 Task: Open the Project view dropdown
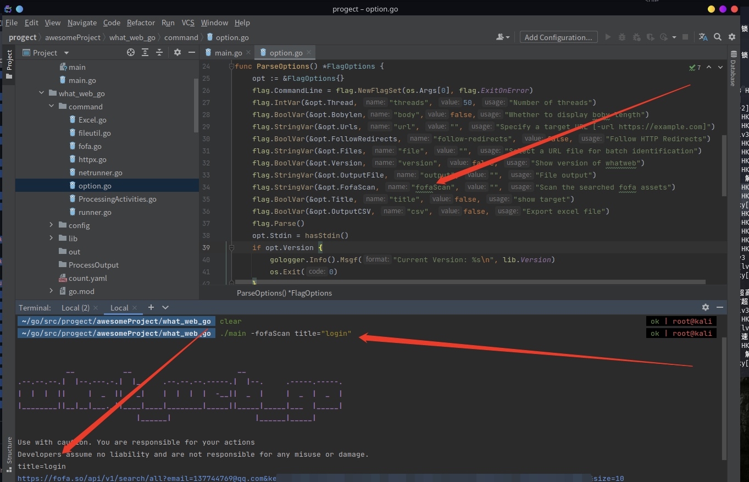point(66,53)
